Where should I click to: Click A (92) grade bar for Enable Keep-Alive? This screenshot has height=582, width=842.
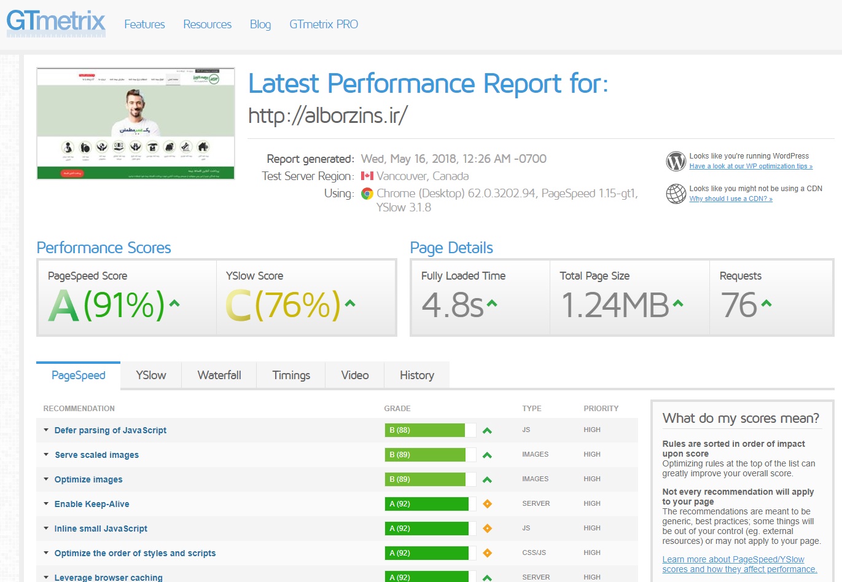[x=431, y=504]
